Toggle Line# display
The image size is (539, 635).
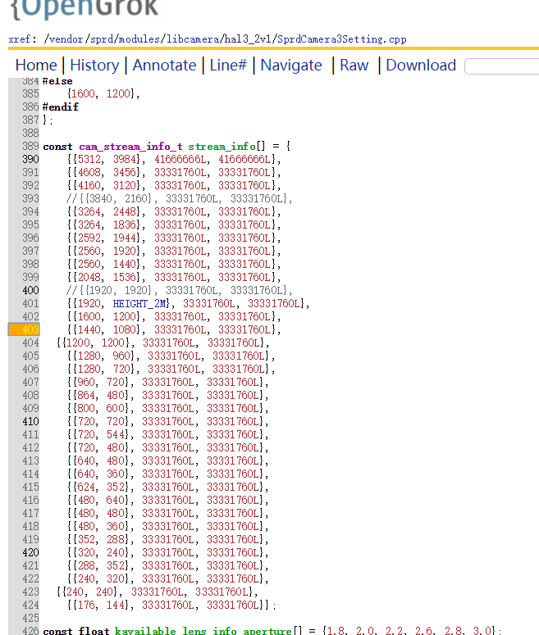click(x=228, y=66)
